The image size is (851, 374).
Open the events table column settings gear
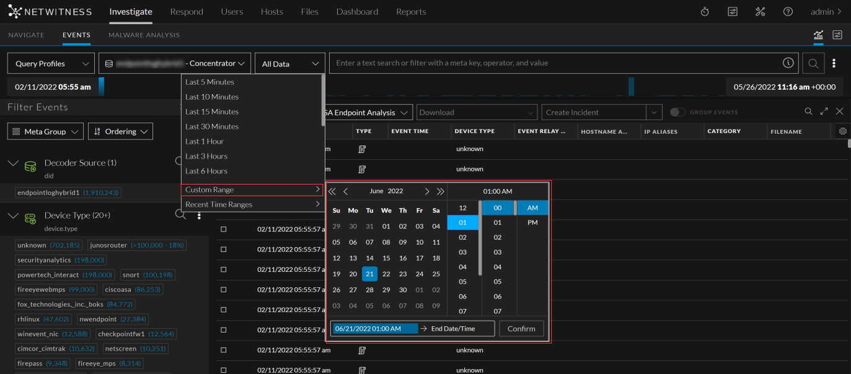coord(842,131)
